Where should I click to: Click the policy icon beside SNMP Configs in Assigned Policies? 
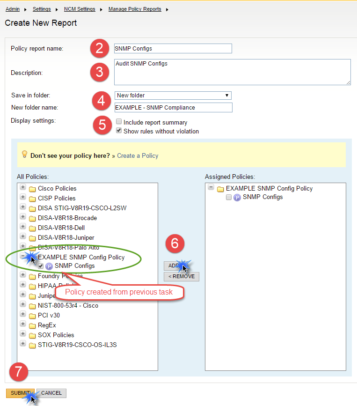(237, 198)
